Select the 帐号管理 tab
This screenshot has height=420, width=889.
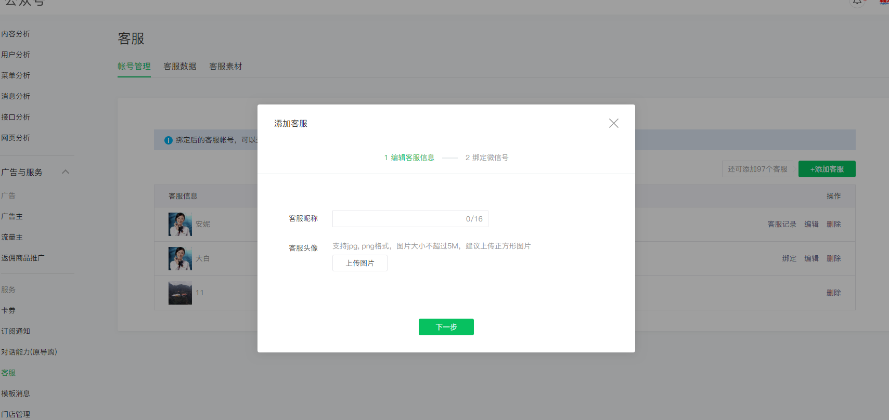click(x=134, y=67)
